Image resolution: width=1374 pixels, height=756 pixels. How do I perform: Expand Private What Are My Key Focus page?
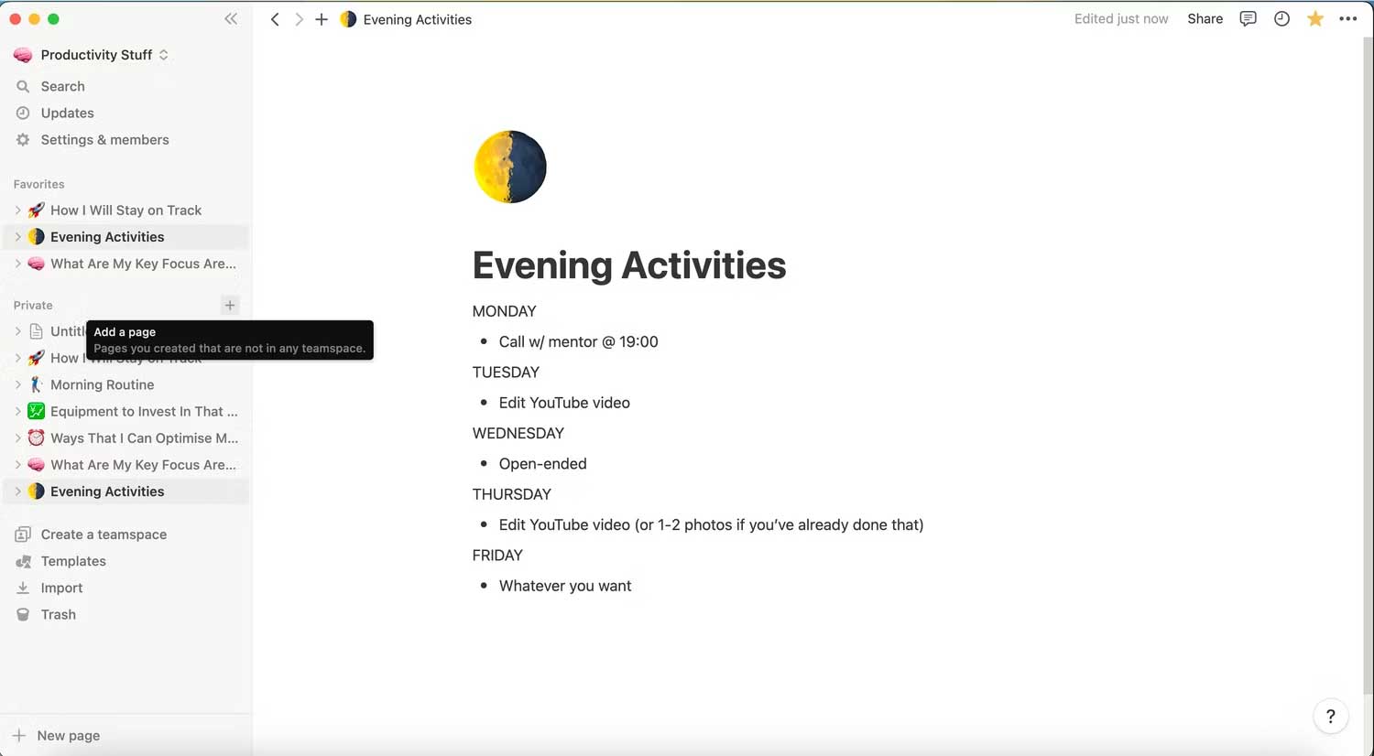click(x=17, y=464)
